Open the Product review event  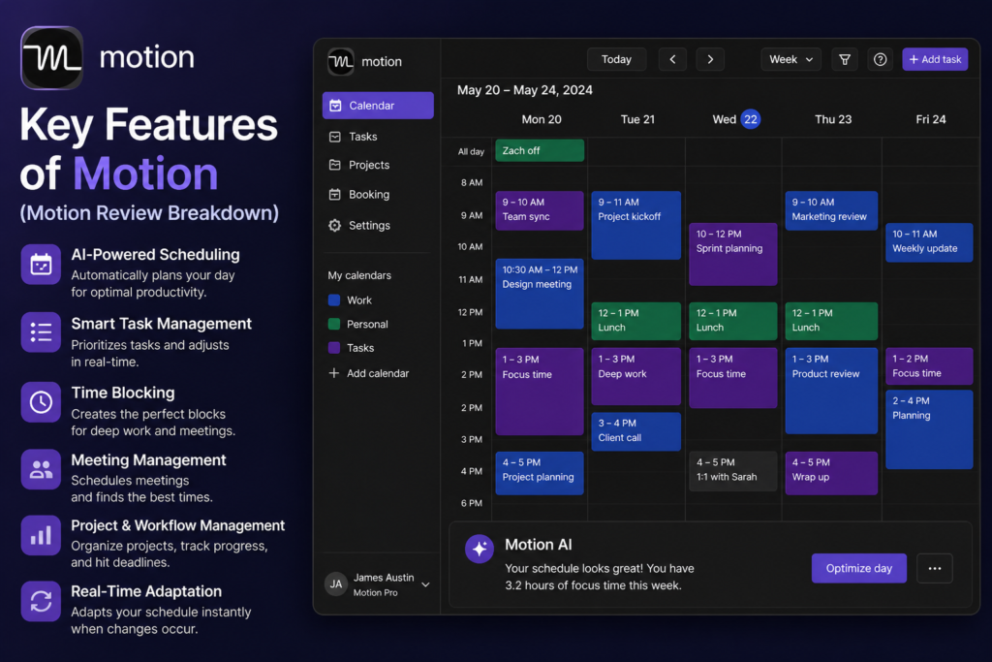(831, 392)
